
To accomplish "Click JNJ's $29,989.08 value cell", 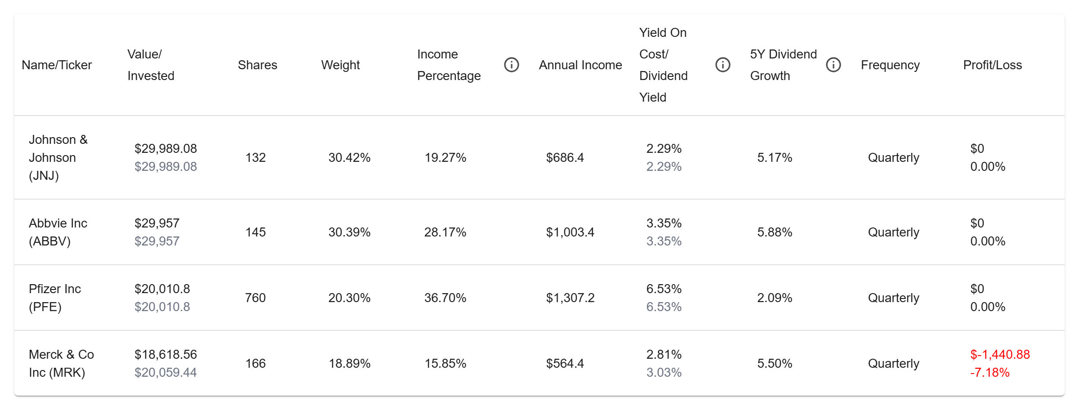I will [x=165, y=148].
